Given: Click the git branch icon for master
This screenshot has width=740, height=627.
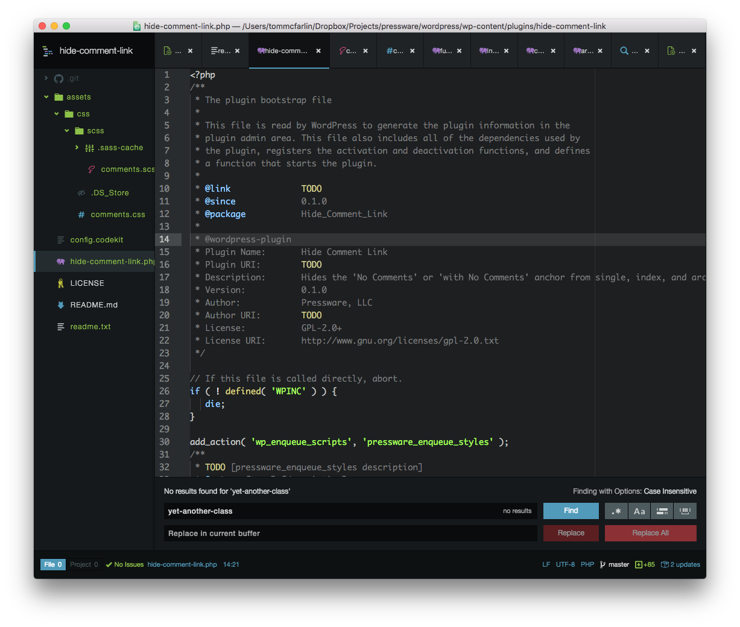Looking at the screenshot, I should 602,565.
